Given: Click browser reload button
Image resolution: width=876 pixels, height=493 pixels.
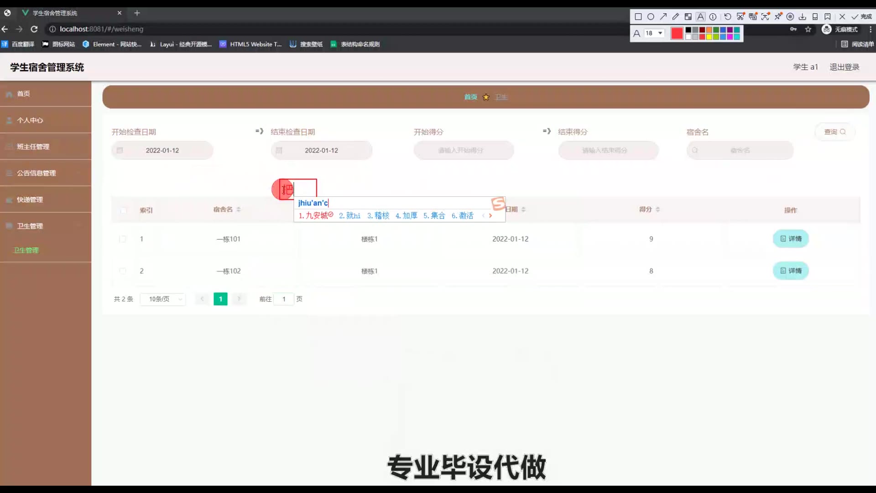Looking at the screenshot, I should tap(34, 29).
